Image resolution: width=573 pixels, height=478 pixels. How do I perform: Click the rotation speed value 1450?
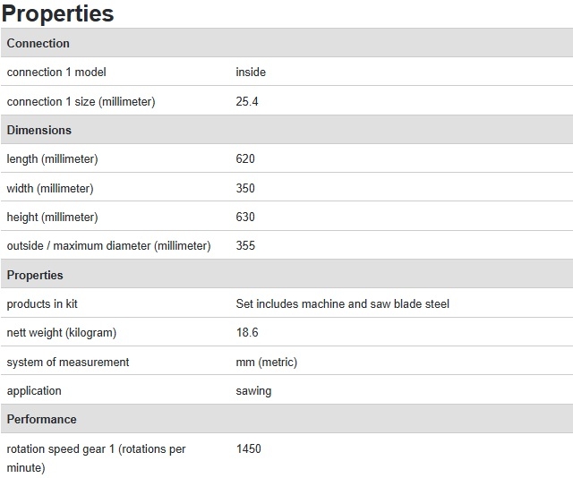[249, 448]
